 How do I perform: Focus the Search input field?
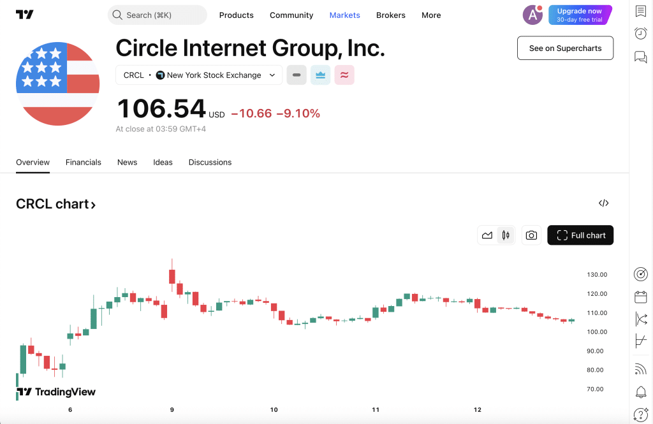[157, 15]
